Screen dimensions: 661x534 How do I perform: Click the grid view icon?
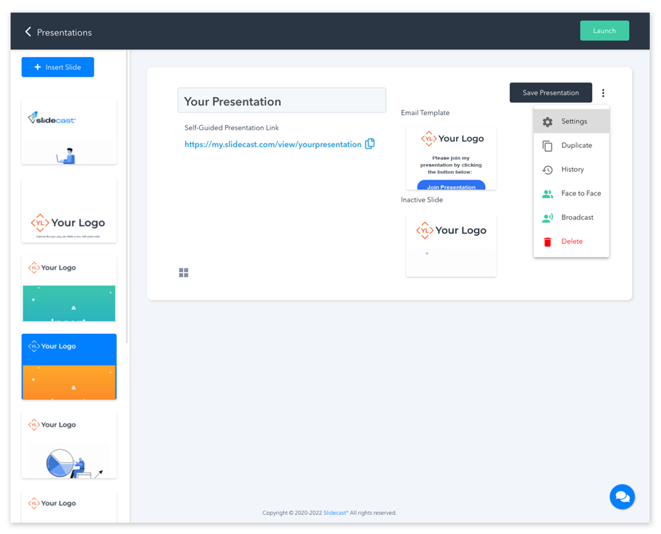(184, 273)
